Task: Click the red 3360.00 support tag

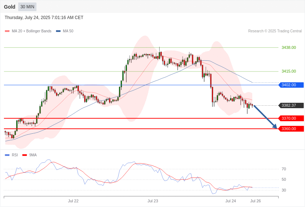Action: tap(291, 129)
